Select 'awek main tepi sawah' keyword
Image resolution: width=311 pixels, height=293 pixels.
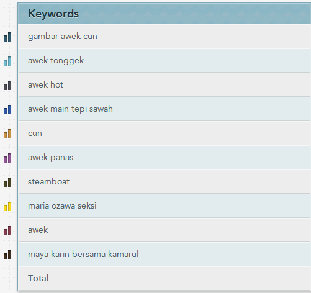coord(70,109)
